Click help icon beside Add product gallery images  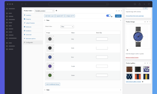[x=143, y=82]
